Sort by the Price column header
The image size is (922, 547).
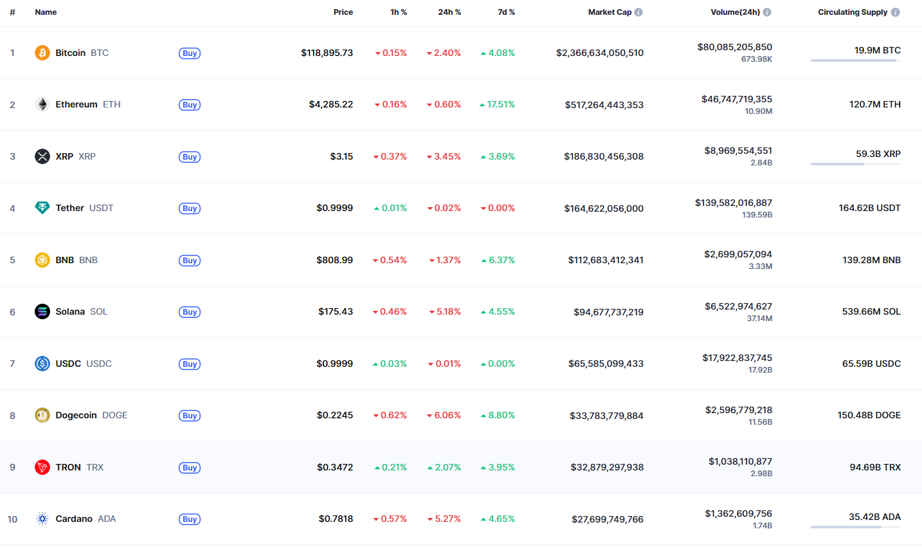(x=343, y=12)
